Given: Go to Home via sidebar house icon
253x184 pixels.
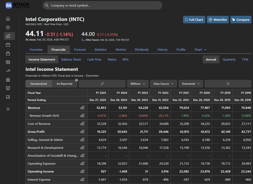Looking at the screenshot, I should click(x=8, y=18).
